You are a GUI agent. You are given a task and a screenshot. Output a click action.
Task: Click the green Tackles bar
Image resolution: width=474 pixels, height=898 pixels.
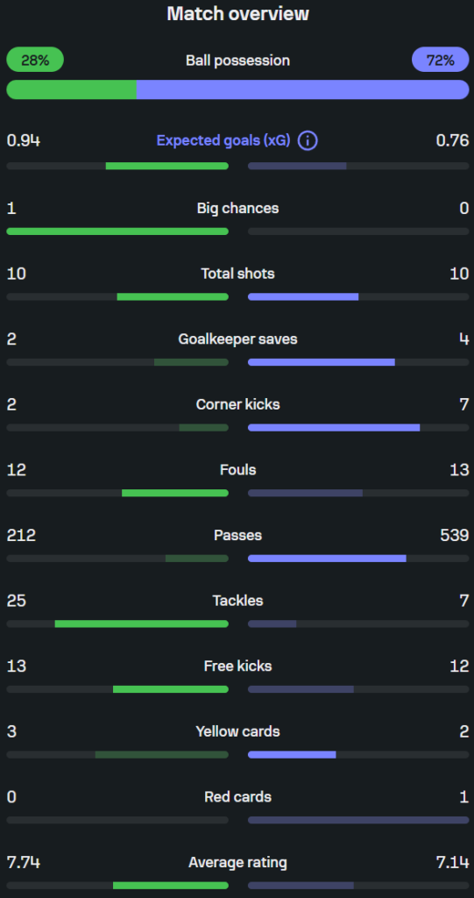point(141,624)
